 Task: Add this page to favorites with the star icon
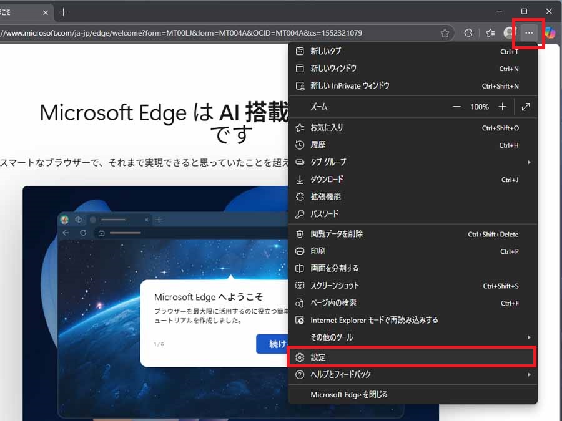445,33
